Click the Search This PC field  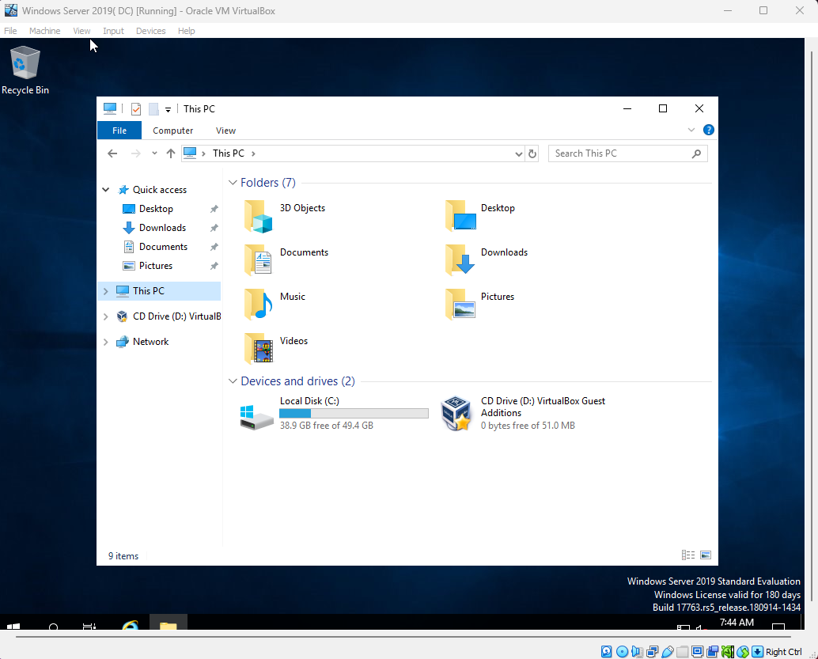click(x=627, y=153)
